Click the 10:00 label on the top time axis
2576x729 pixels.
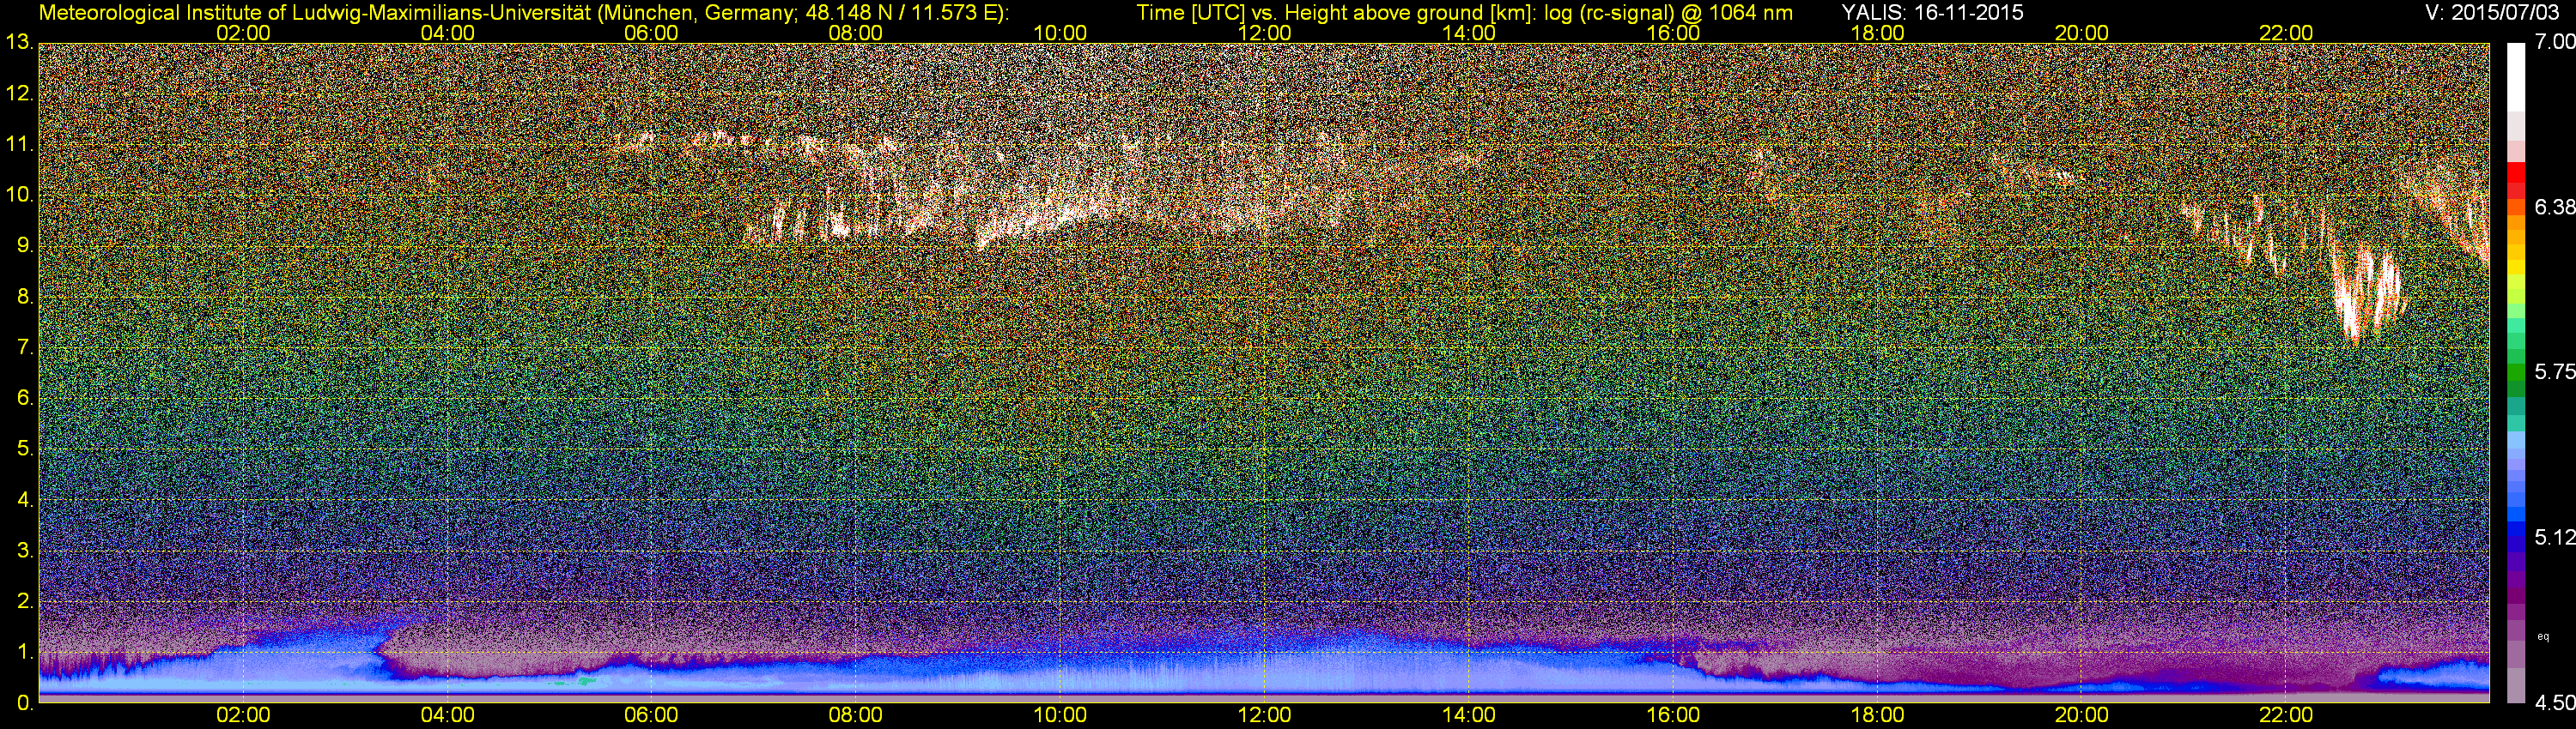(1060, 33)
